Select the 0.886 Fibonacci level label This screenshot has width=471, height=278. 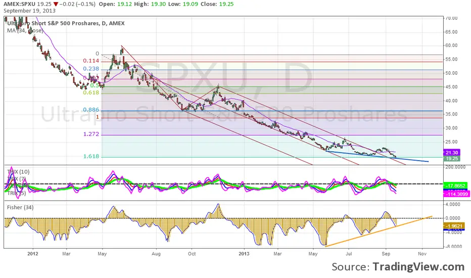(91, 110)
